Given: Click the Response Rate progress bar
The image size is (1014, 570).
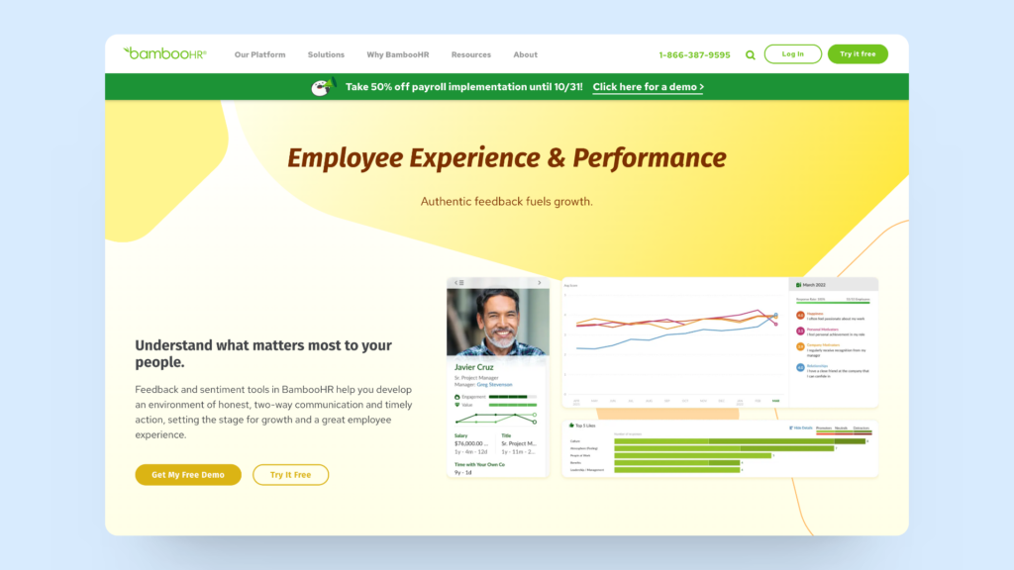Looking at the screenshot, I should tap(833, 301).
